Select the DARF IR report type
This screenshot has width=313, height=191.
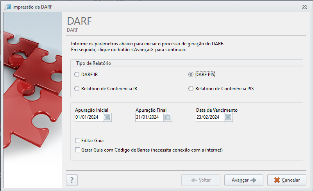(77, 75)
